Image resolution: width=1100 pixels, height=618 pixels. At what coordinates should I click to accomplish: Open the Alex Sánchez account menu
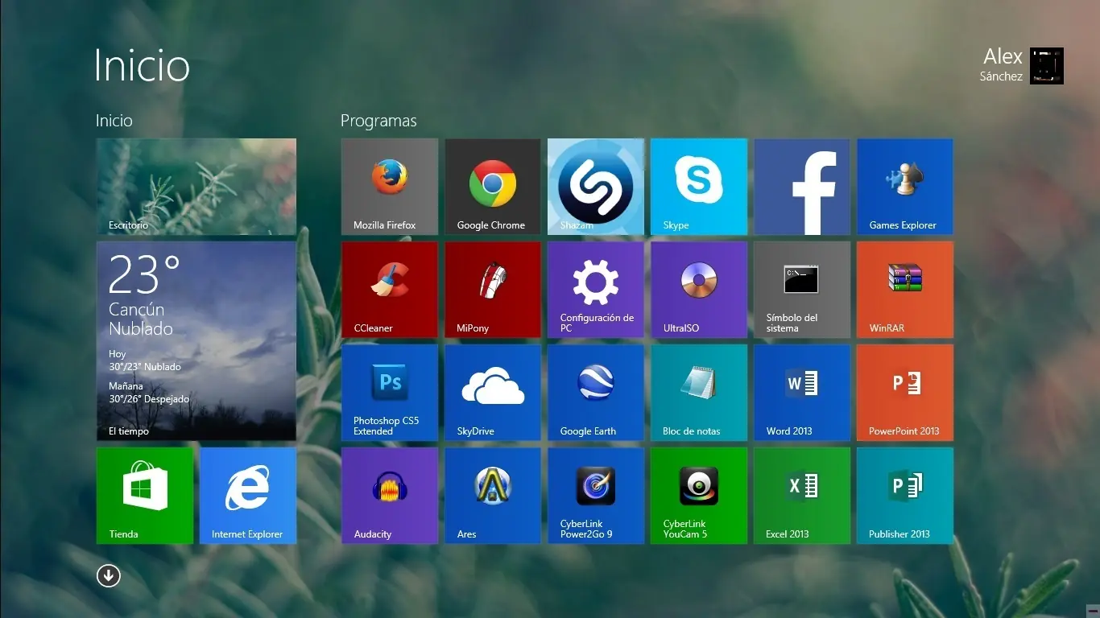pyautogui.click(x=1023, y=65)
